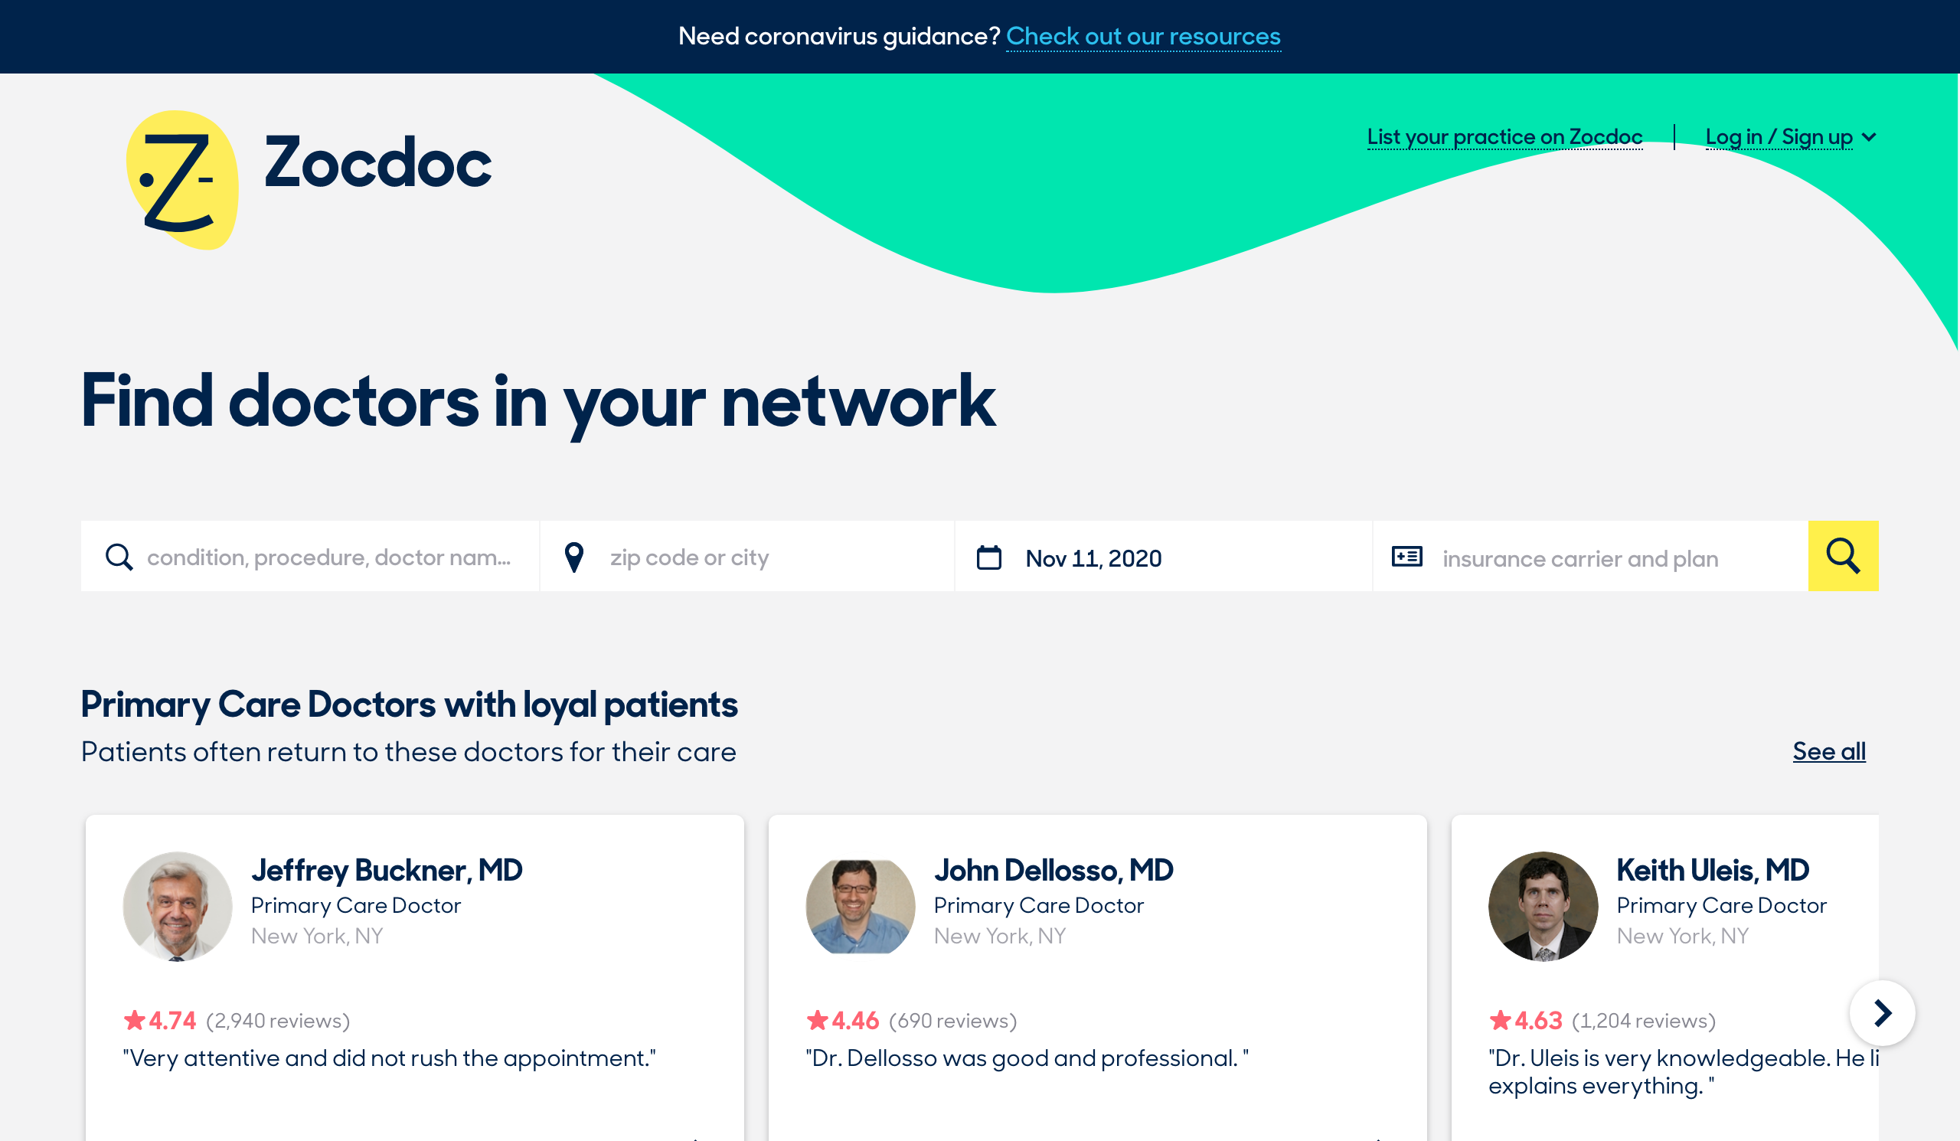Open the coronavirus resources link

point(1142,37)
